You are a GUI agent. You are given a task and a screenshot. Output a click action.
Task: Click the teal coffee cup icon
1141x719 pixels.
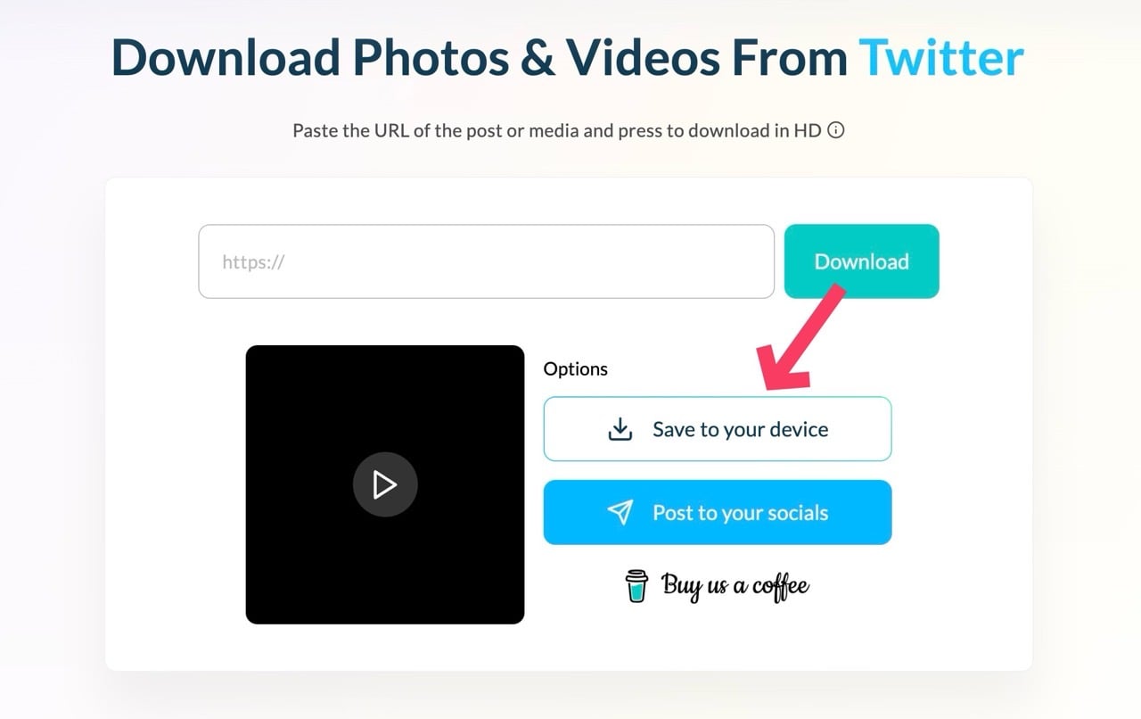[636, 586]
